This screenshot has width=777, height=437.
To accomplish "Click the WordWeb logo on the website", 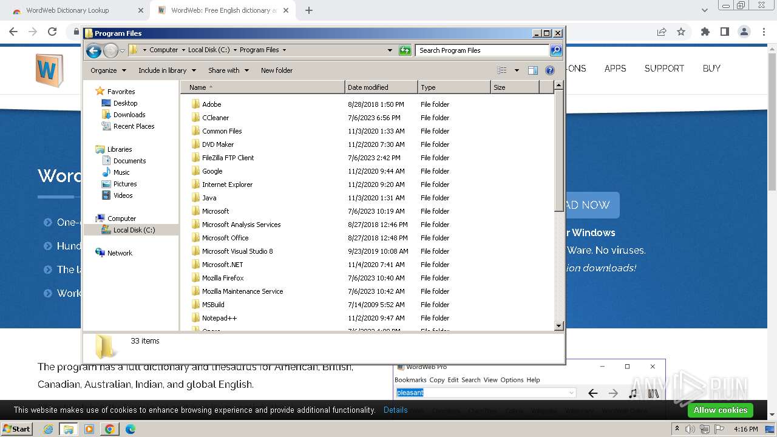I will [x=49, y=70].
